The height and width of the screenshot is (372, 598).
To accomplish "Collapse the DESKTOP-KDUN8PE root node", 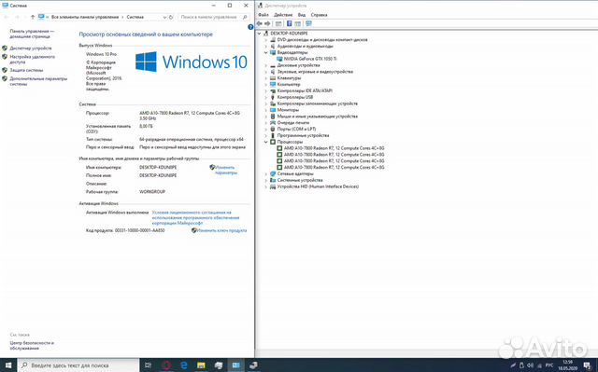I will pyautogui.click(x=260, y=34).
